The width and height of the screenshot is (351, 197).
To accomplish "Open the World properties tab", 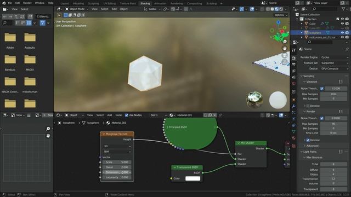I will click(x=294, y=84).
